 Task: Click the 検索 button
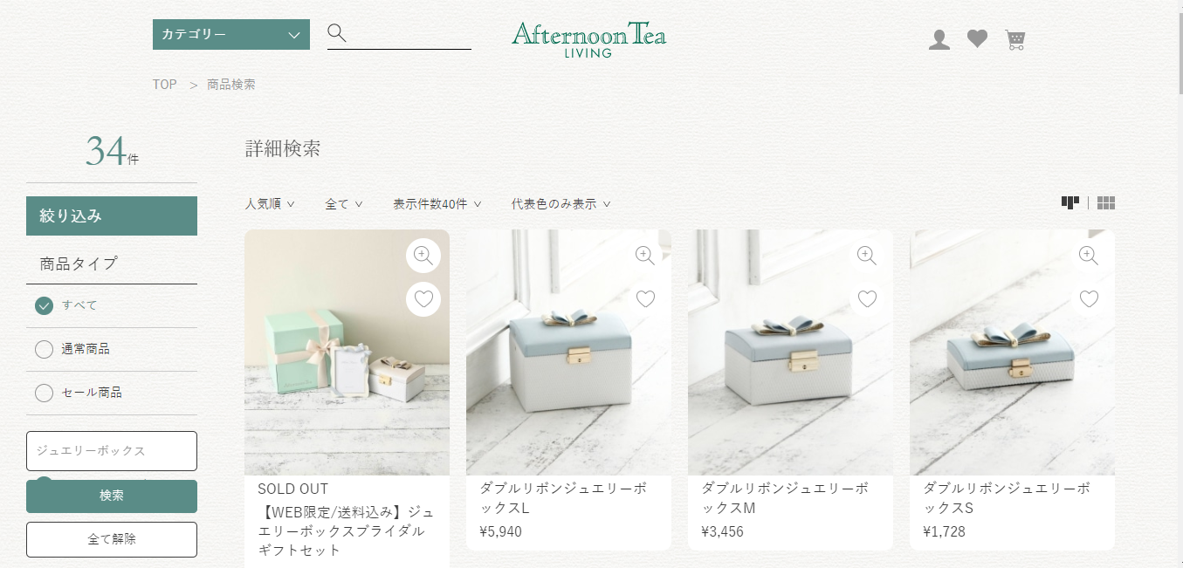(112, 496)
